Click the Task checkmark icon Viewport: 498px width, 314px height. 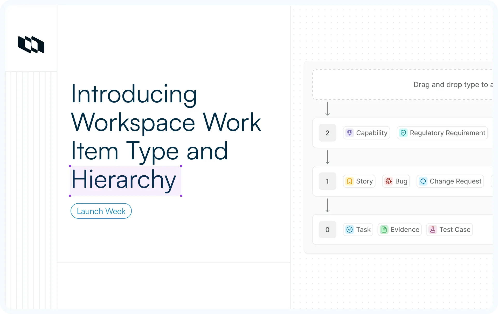click(x=350, y=230)
